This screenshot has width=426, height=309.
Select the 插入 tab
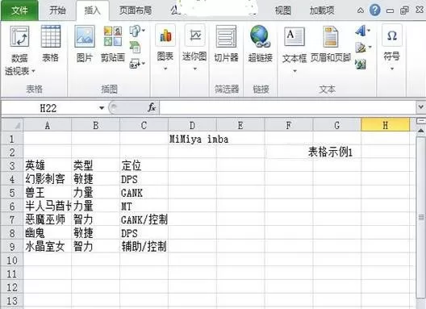92,10
